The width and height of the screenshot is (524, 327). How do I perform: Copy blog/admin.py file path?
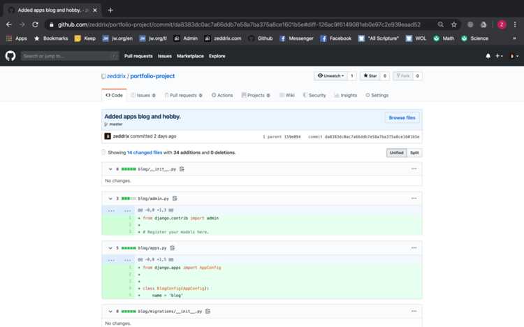pyautogui.click(x=175, y=198)
